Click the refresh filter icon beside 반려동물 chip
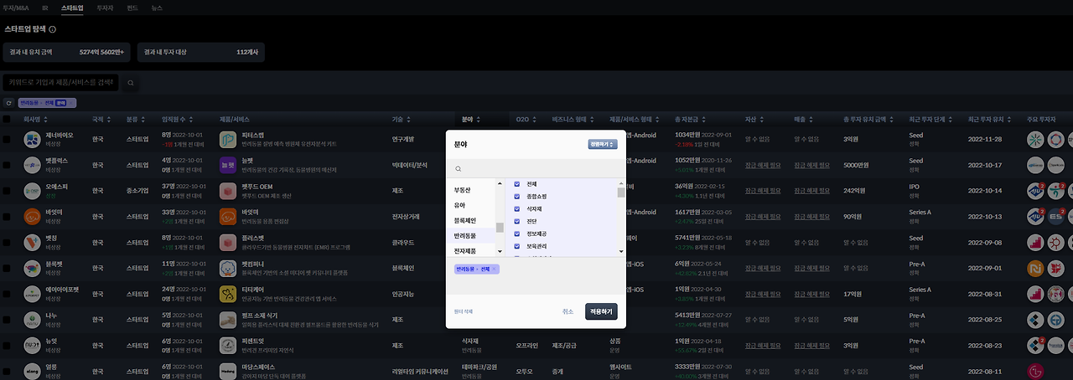 coord(8,103)
